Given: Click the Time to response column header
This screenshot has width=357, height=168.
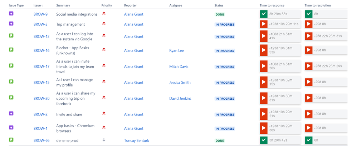Looking at the screenshot, I should [272, 5].
